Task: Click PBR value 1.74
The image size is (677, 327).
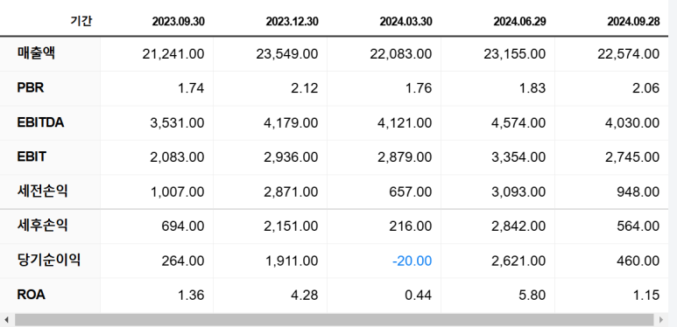Action: pyautogui.click(x=191, y=88)
